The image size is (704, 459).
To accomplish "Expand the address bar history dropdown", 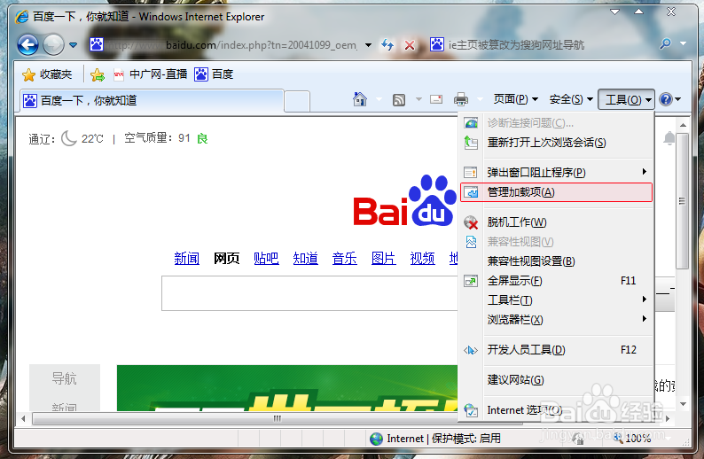I will (x=368, y=45).
